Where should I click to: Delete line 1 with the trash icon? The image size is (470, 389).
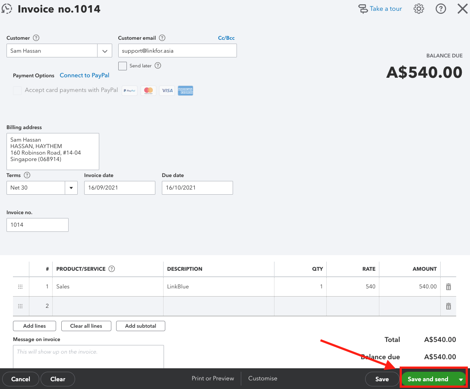pos(448,287)
